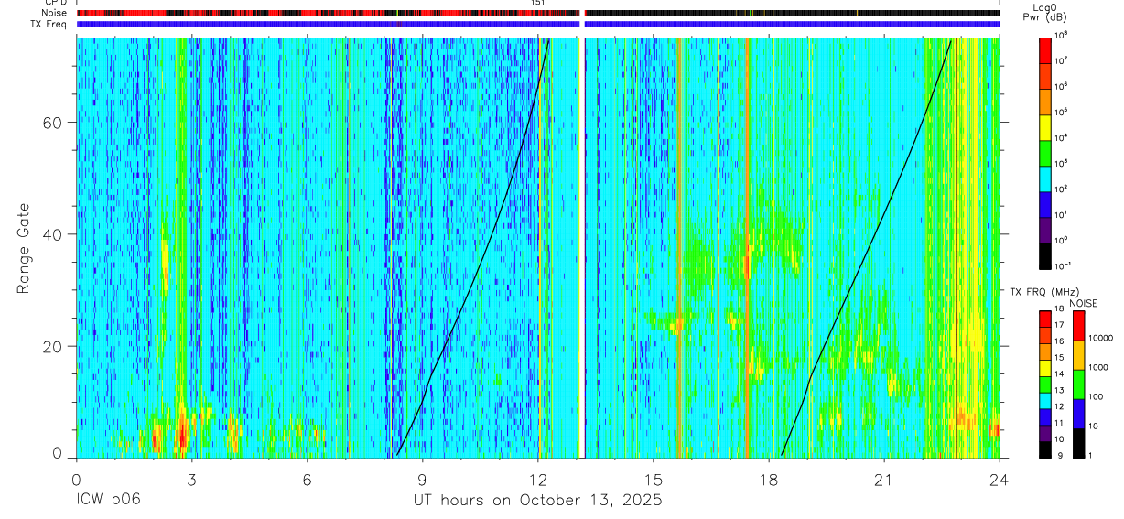Click the 'Range Gate' y-axis label
The height and width of the screenshot is (519, 1124).
(x=22, y=249)
